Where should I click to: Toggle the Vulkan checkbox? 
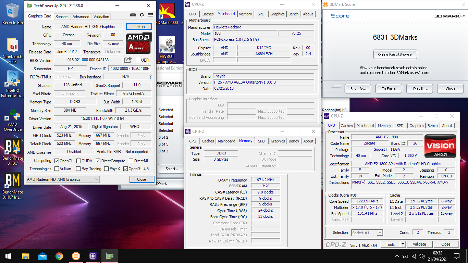click(57, 169)
